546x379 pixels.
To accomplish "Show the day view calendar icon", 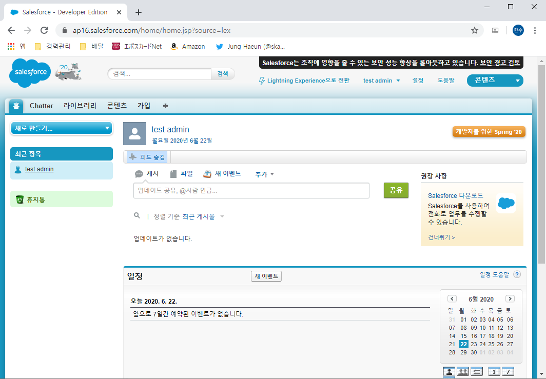I will 494,372.
